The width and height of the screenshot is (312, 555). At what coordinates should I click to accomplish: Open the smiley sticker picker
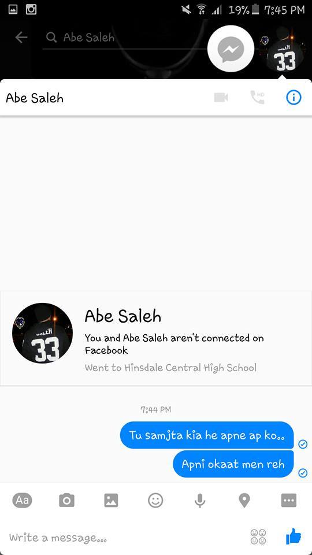(155, 500)
